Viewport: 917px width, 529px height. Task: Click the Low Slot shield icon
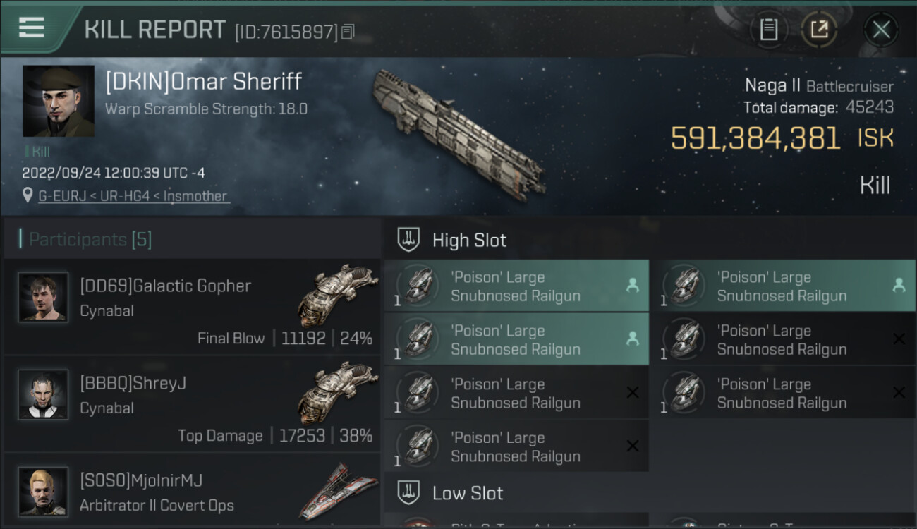tap(408, 493)
